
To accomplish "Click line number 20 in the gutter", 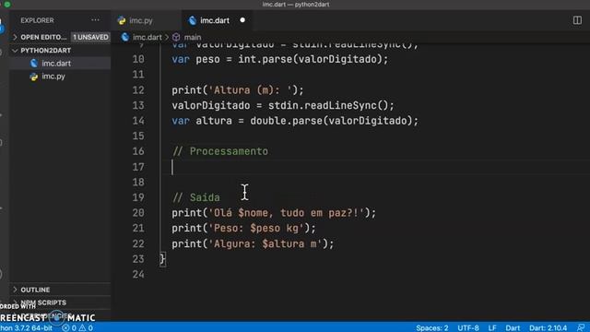I will coord(138,213).
